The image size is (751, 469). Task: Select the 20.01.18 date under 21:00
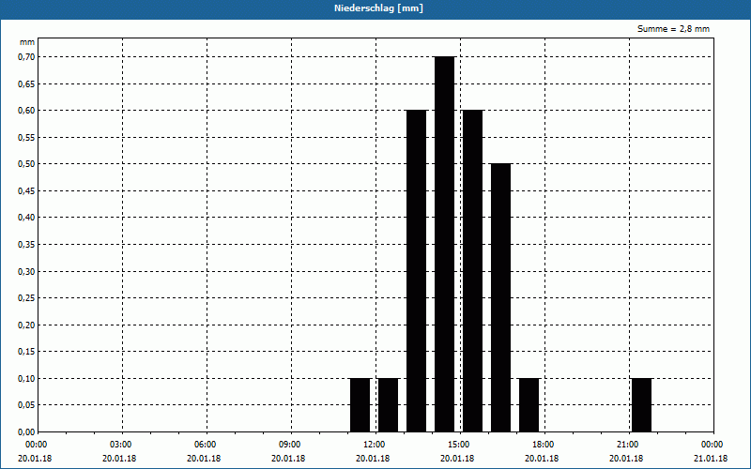625,459
